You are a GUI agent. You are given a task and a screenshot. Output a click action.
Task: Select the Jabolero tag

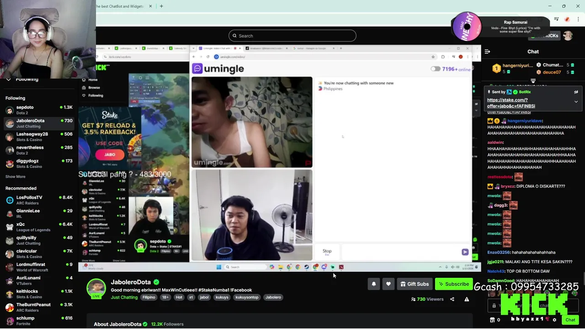[x=273, y=297]
